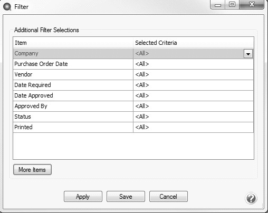This screenshot has width=268, height=213.
Task: Click the Printed criteria cell
Action: (194, 127)
